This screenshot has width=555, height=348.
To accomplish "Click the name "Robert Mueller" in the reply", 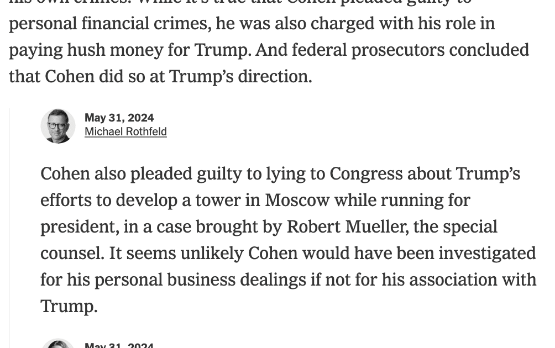I will (x=345, y=226).
